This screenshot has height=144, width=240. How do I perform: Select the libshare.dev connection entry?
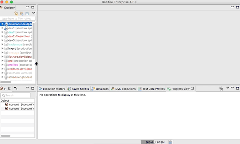click(16, 57)
